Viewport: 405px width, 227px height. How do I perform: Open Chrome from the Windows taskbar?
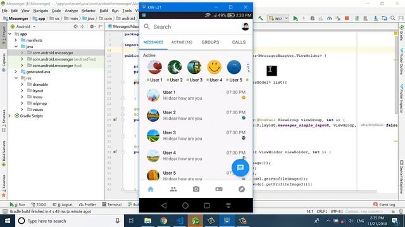[x=163, y=221]
